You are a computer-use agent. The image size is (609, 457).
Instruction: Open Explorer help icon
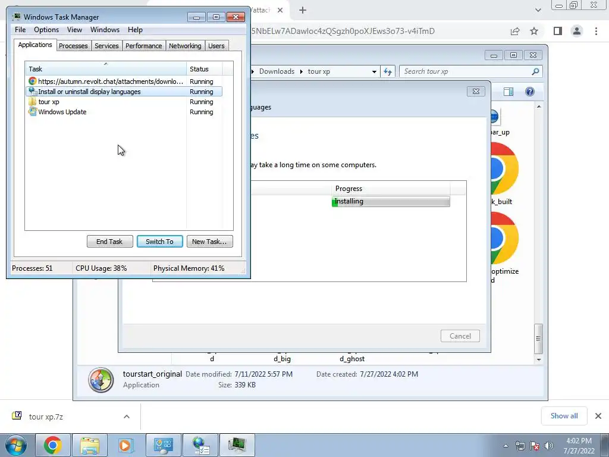click(530, 92)
